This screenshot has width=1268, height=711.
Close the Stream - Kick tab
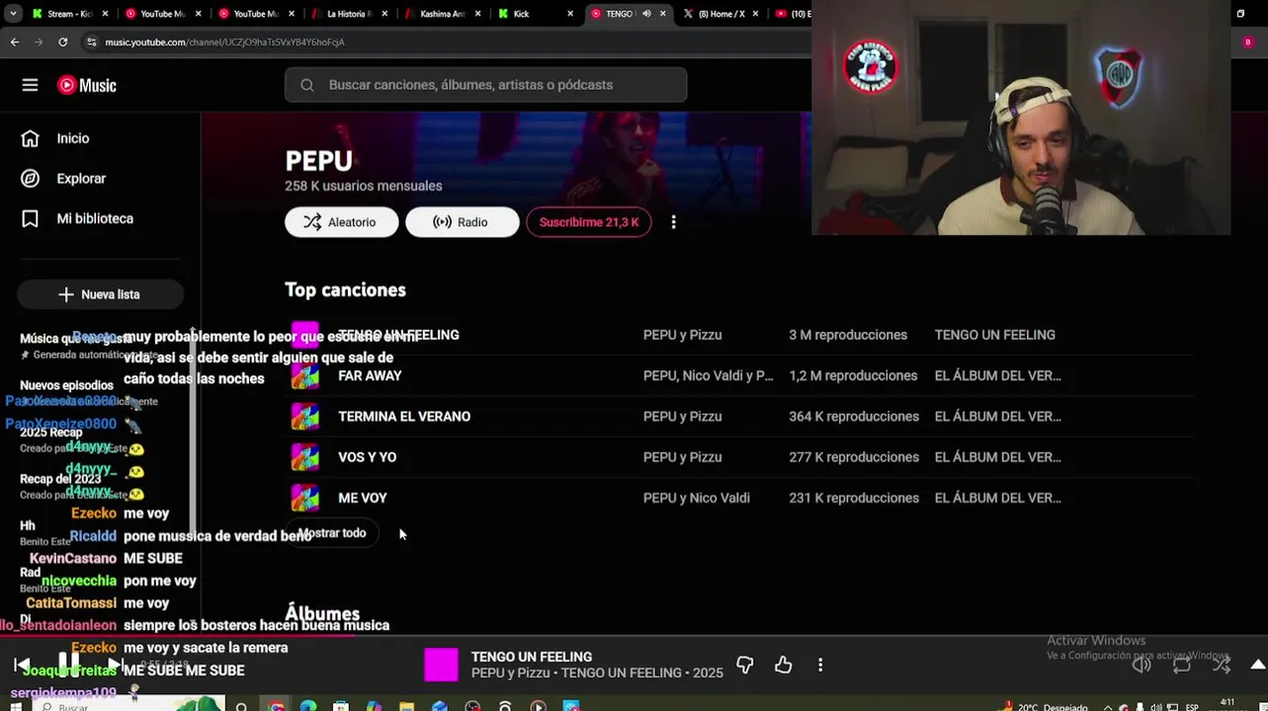tap(104, 14)
